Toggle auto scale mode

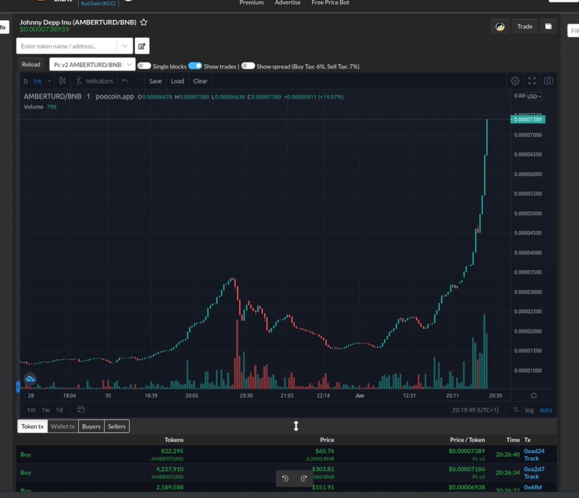coord(546,410)
